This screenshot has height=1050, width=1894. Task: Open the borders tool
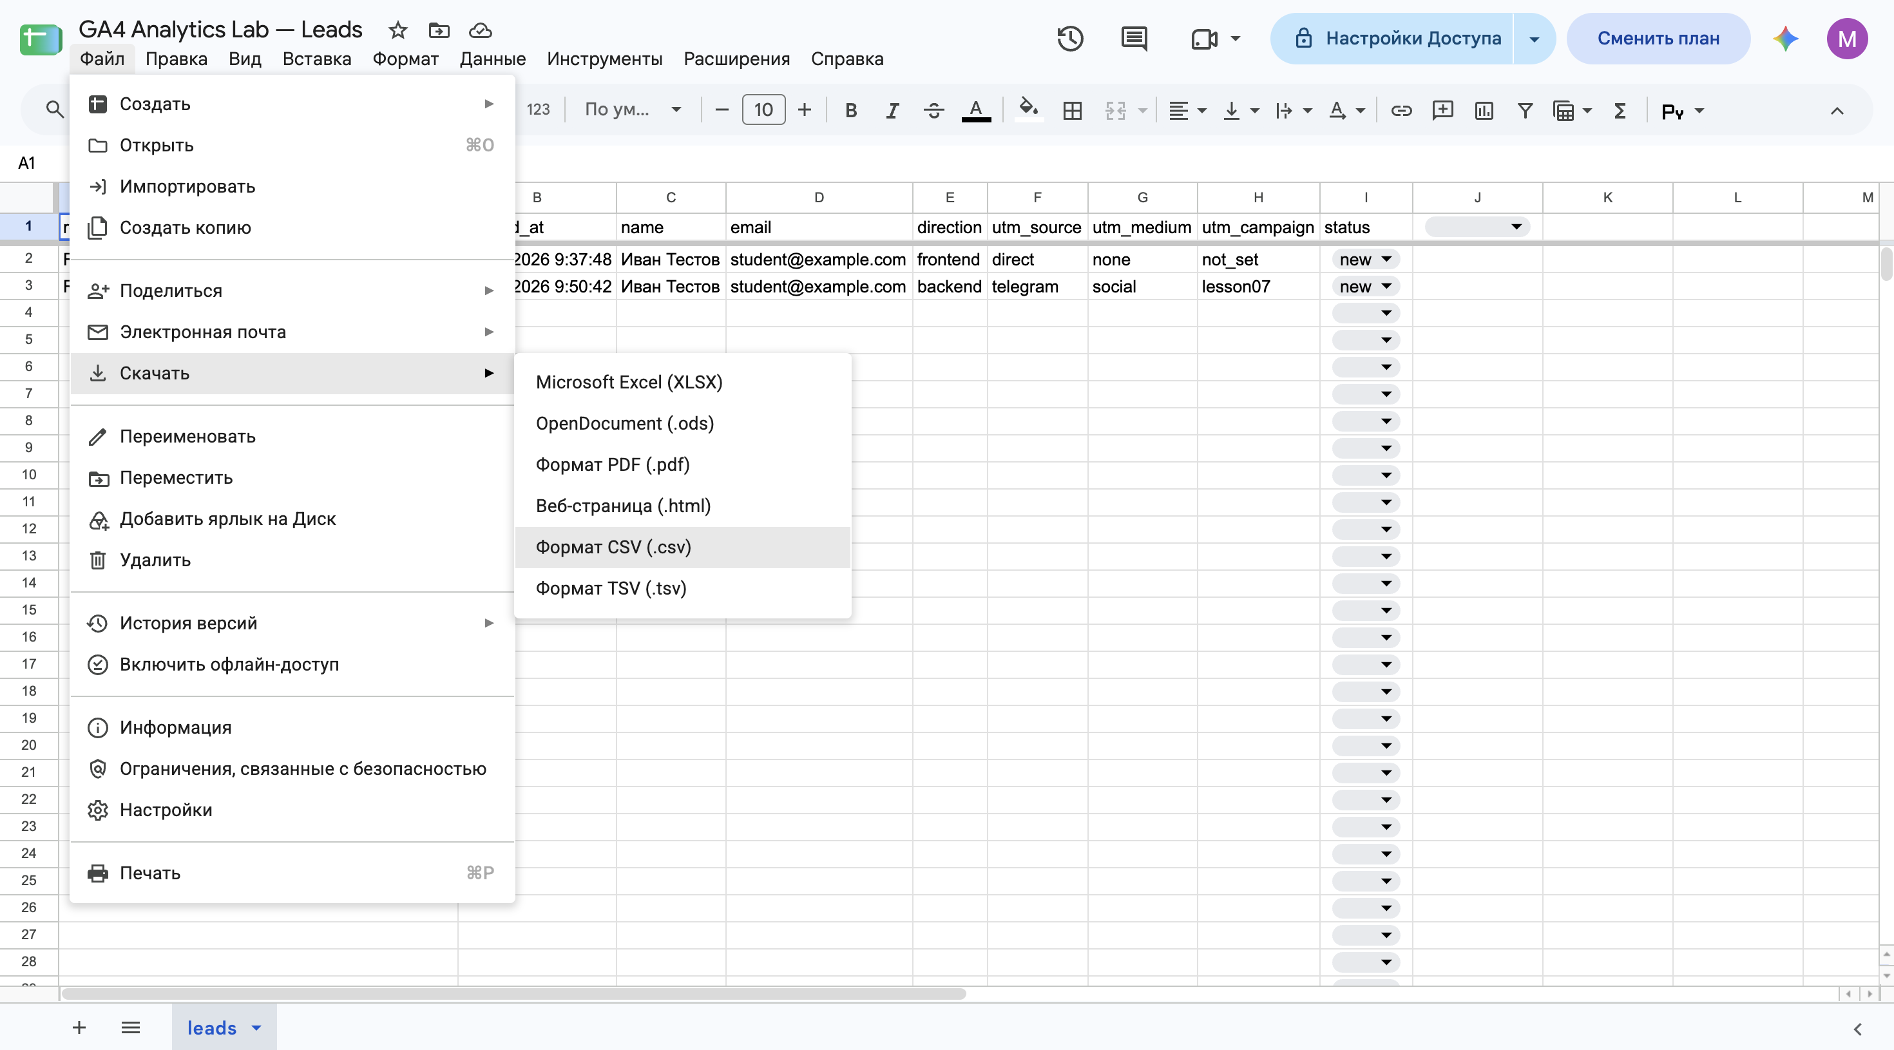pos(1072,110)
